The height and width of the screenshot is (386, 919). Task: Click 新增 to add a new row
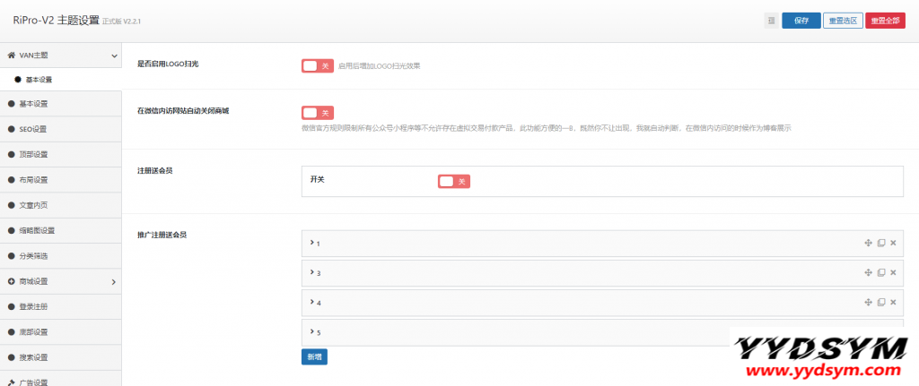(314, 356)
